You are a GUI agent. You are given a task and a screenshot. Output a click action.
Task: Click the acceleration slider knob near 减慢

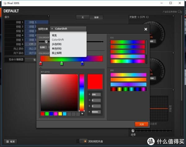(133, 131)
